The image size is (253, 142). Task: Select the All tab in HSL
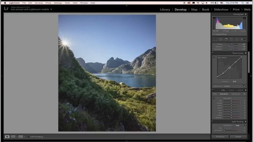[x=244, y=94]
